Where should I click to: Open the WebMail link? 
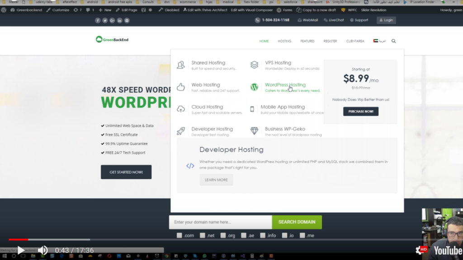[307, 20]
